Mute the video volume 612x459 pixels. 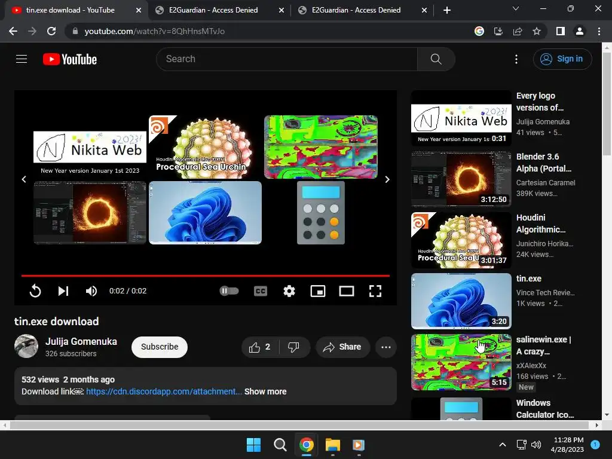coord(91,291)
